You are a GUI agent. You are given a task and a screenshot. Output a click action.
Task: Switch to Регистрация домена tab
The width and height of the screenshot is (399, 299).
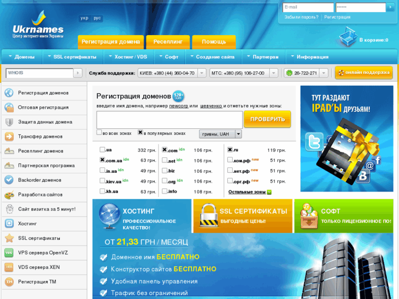111,42
